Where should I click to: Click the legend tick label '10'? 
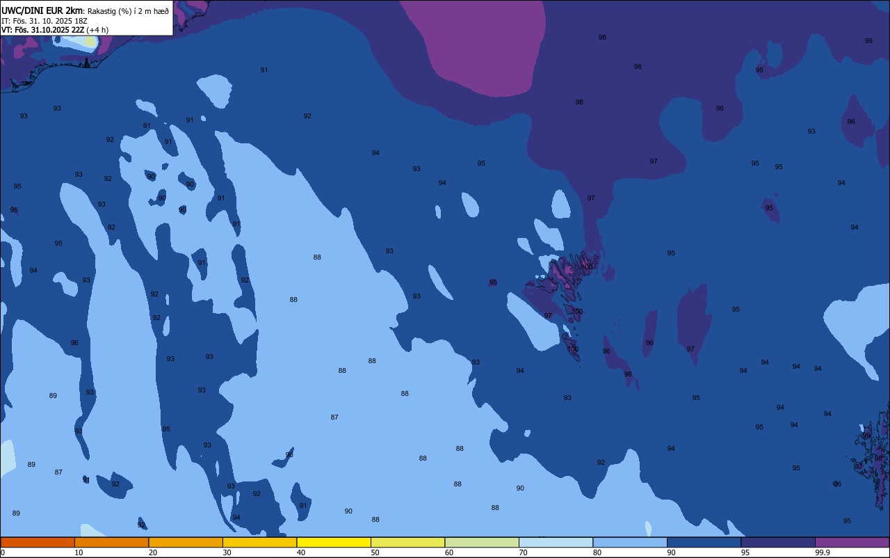(79, 552)
